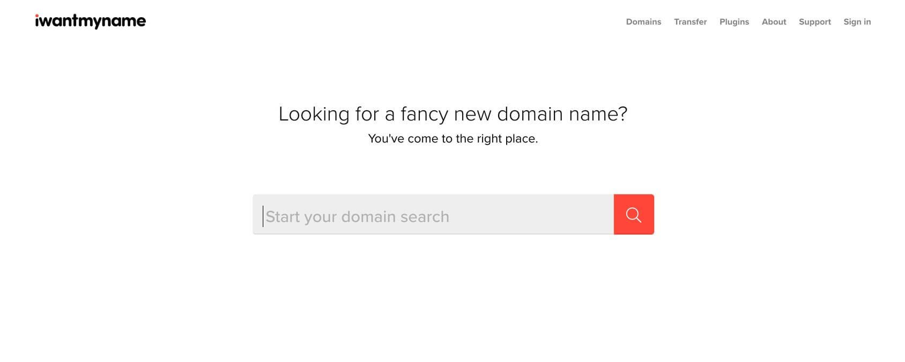Open the About page
The height and width of the screenshot is (362, 905).
click(x=774, y=22)
